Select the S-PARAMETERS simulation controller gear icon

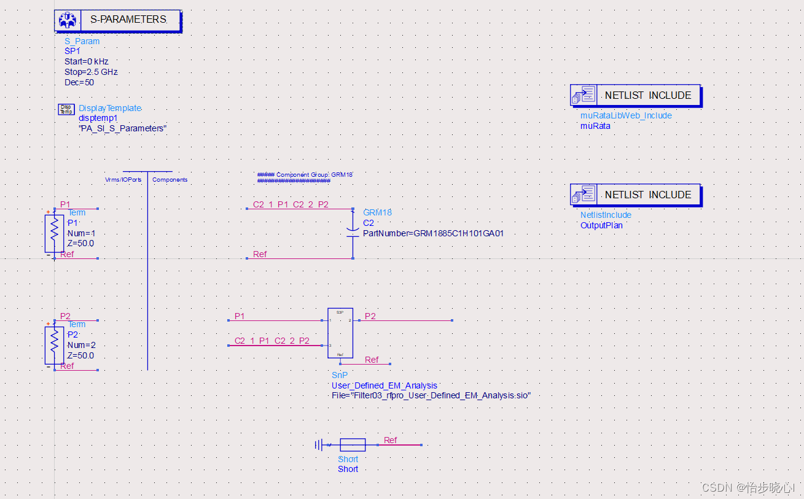[68, 20]
